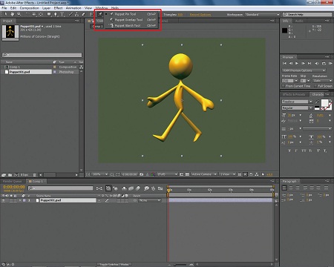Image resolution: width=334 pixels, height=267 pixels.
Task: Select the Eraser tool in toolbar
Action: click(x=83, y=15)
